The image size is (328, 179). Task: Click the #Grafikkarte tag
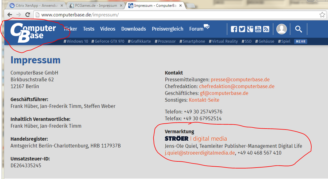click(139, 41)
